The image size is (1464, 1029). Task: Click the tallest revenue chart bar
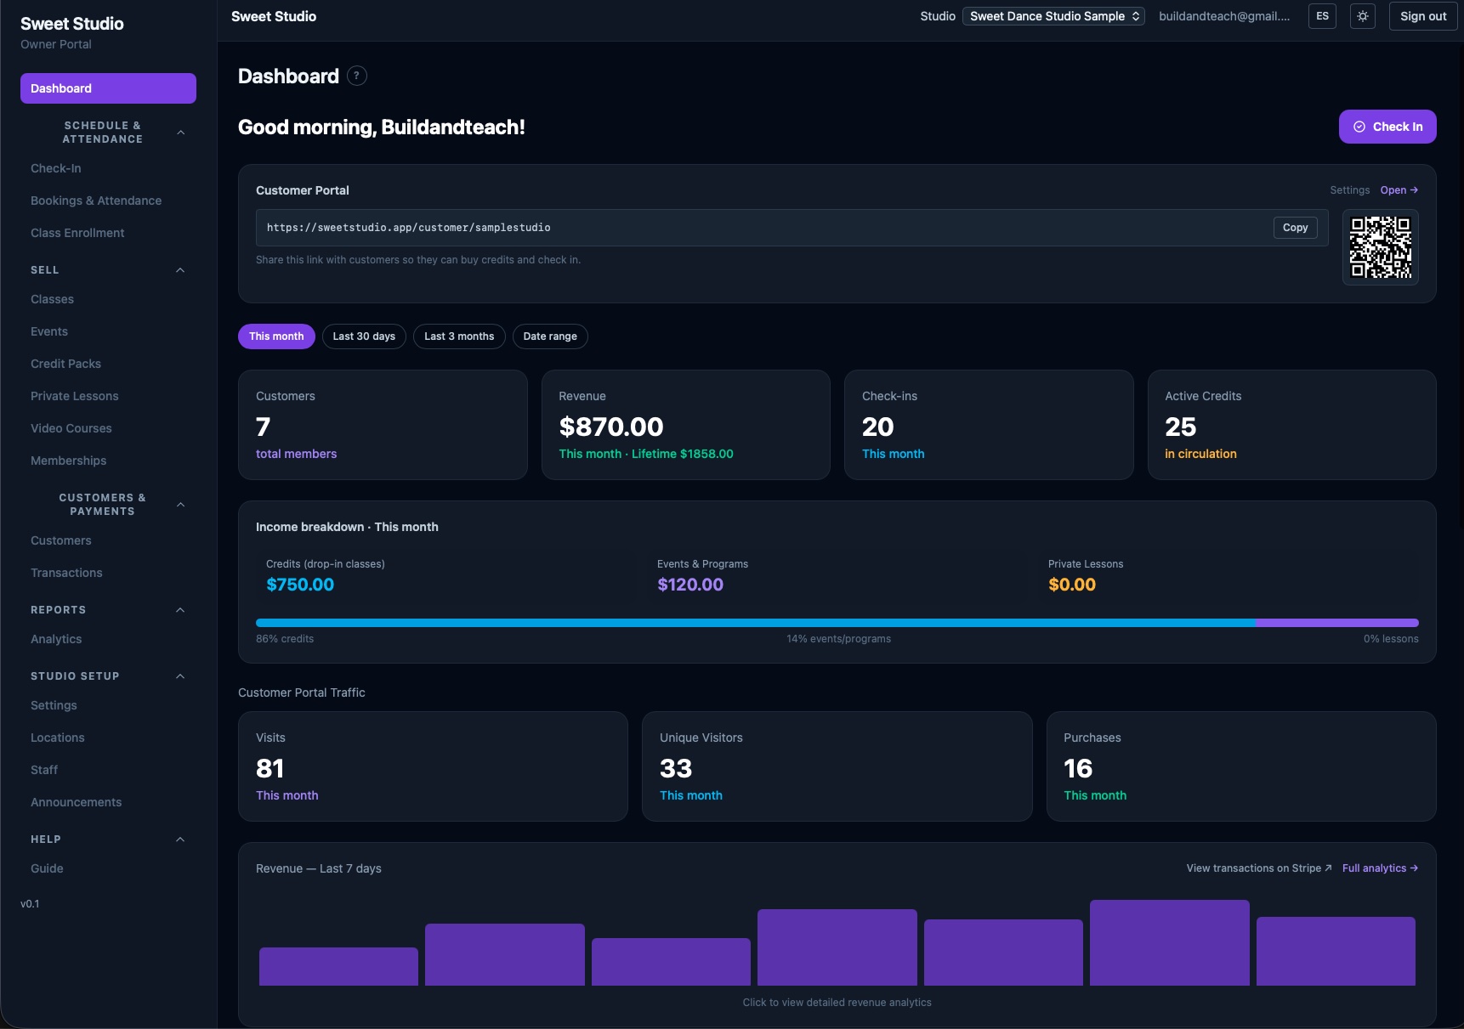pyautogui.click(x=1169, y=942)
